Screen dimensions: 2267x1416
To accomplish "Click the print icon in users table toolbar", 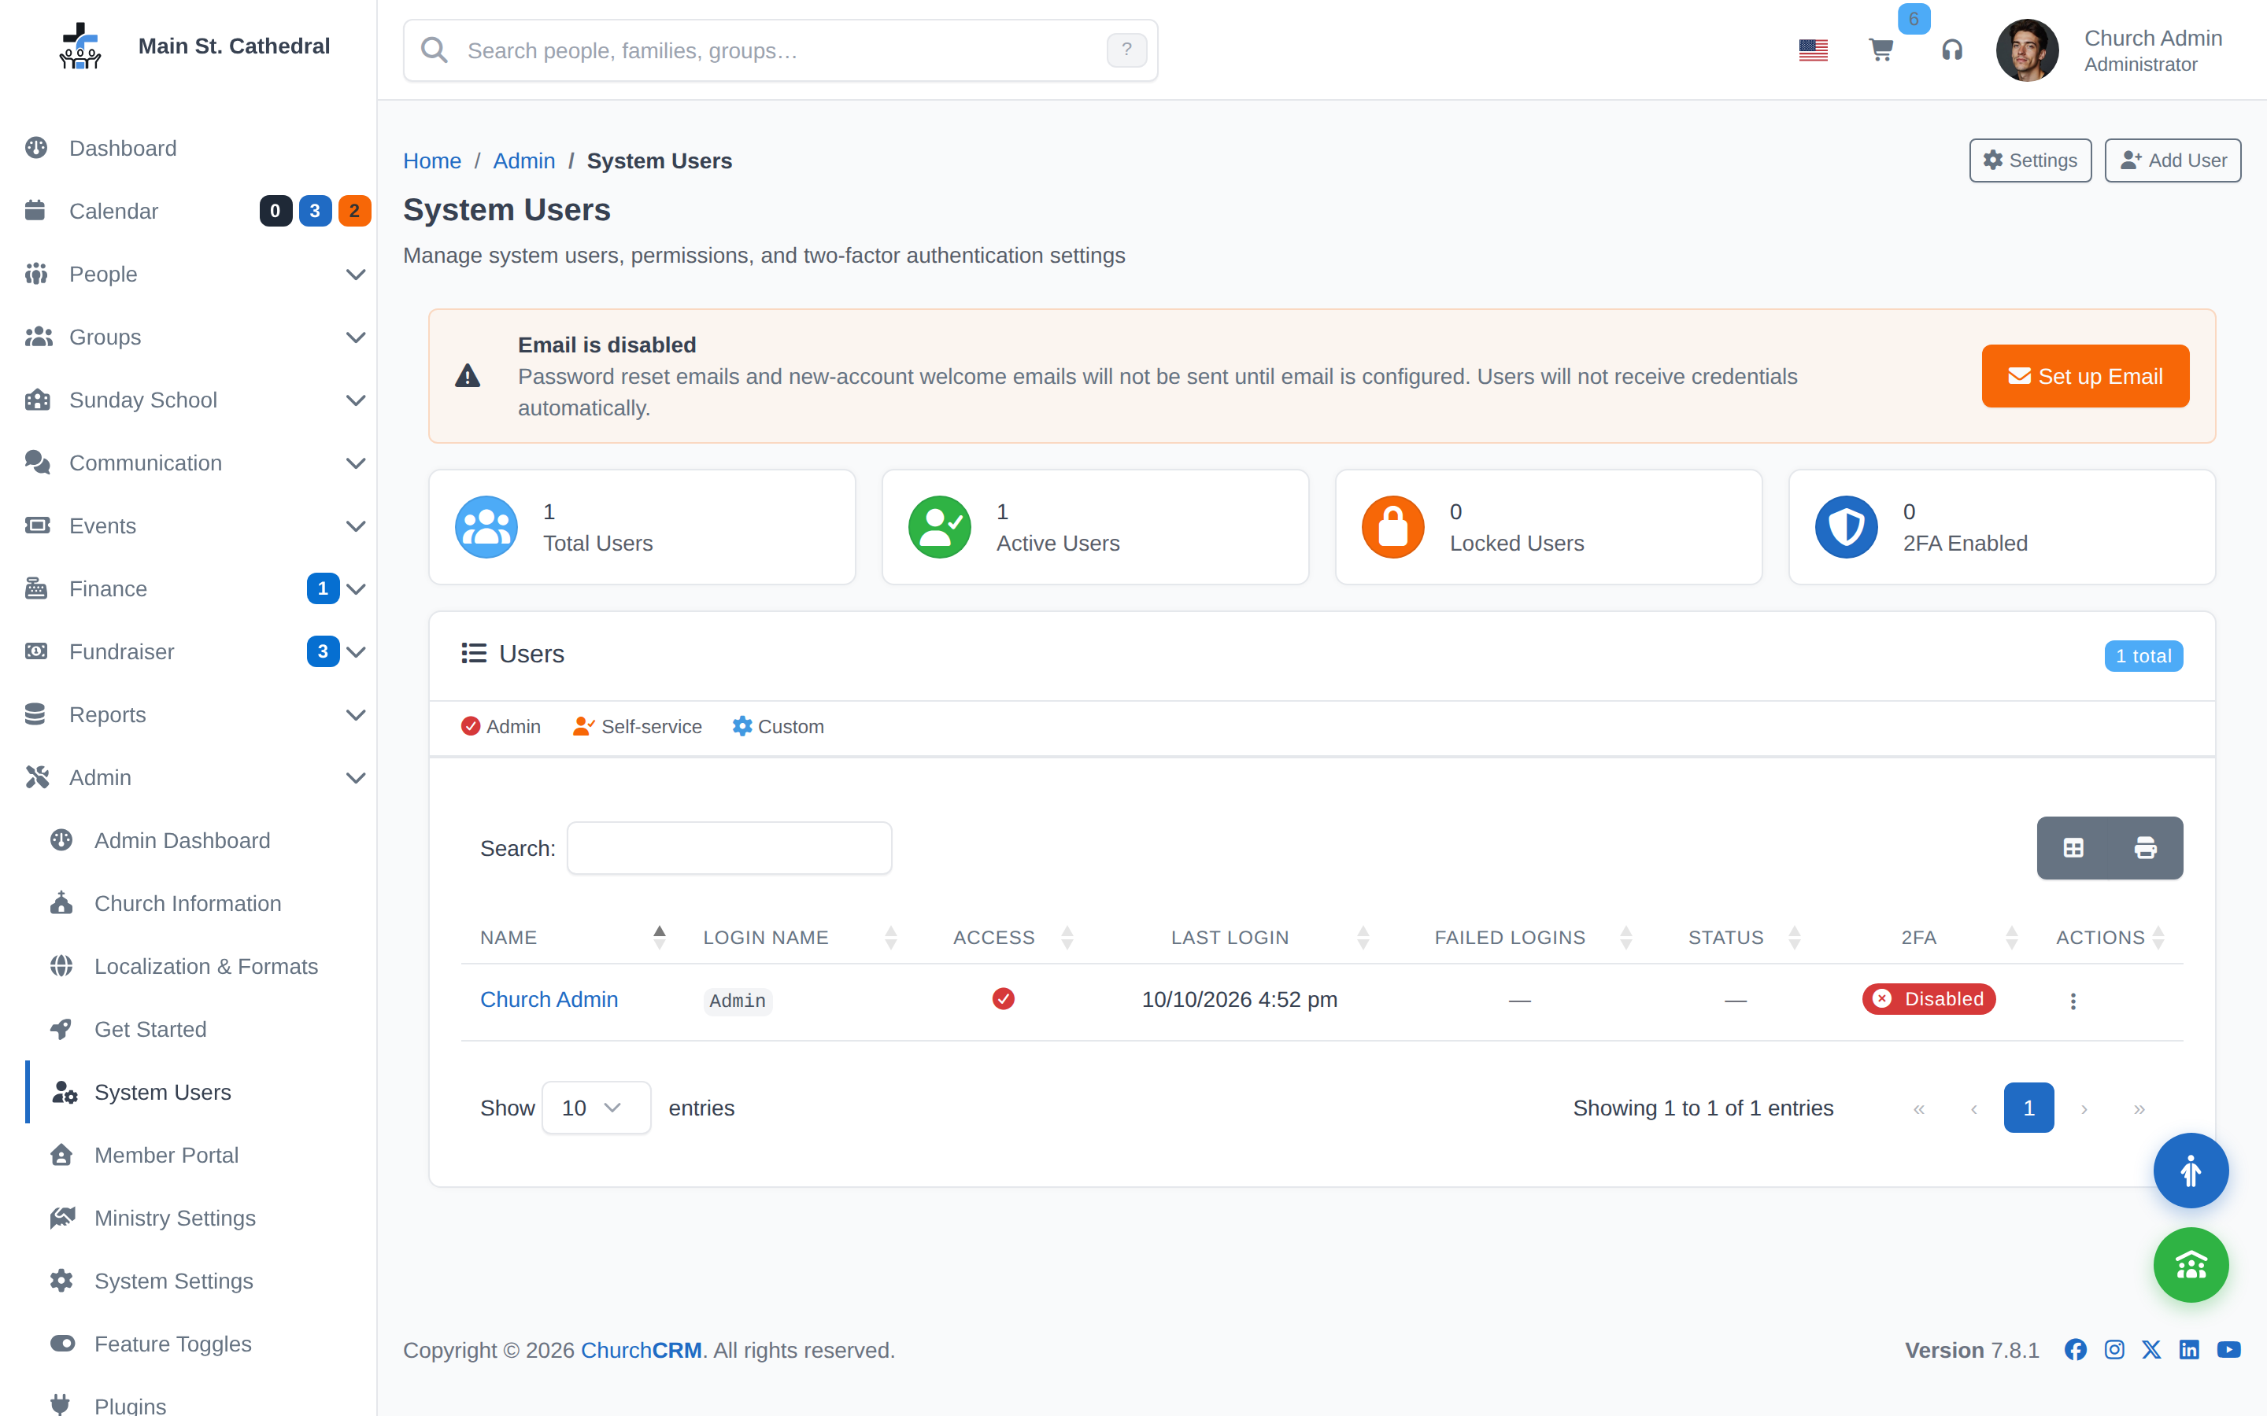I will [2145, 847].
